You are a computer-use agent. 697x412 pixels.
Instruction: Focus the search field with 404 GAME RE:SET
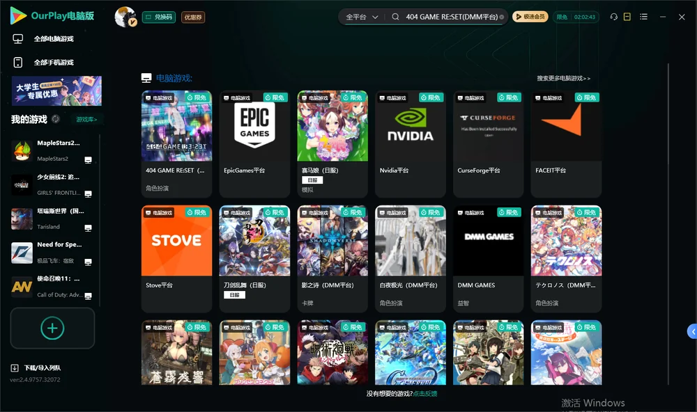point(451,17)
